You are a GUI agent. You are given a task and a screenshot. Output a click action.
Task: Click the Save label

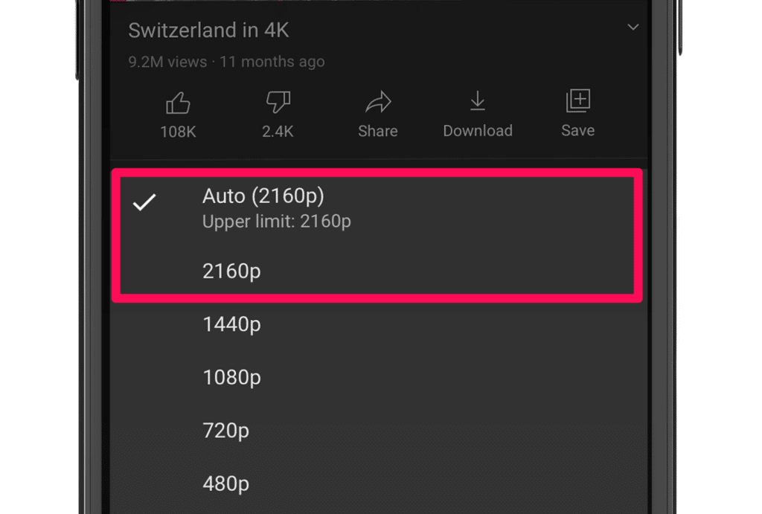578,130
